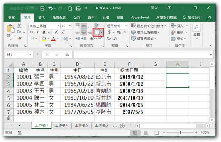
Task: Switch to Page Break Preview icon
Action: pos(156,133)
